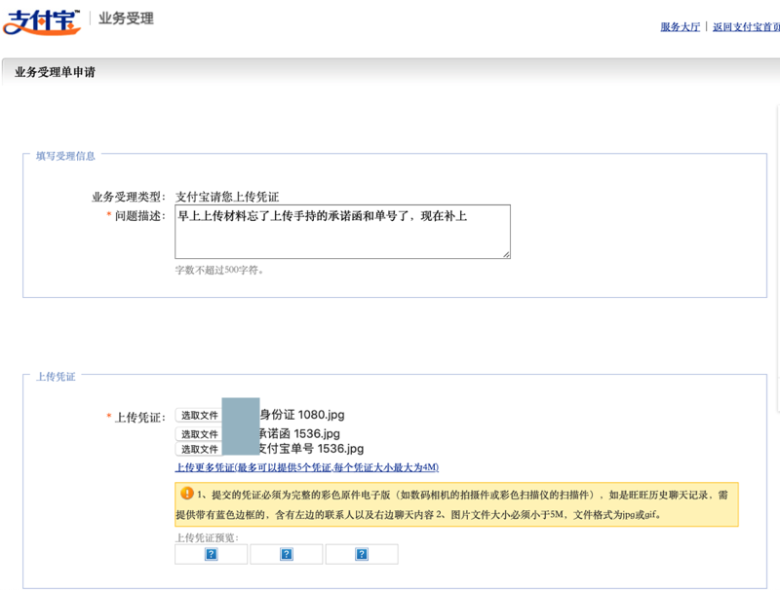Screen dimensions: 780x590
Task: Open the 服务大厅 link
Action: tap(680, 27)
